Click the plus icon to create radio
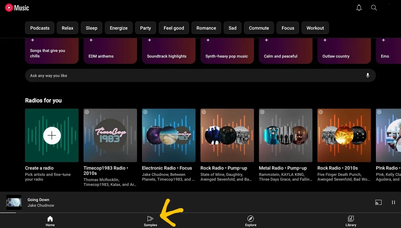This screenshot has width=401, height=228. [x=52, y=135]
